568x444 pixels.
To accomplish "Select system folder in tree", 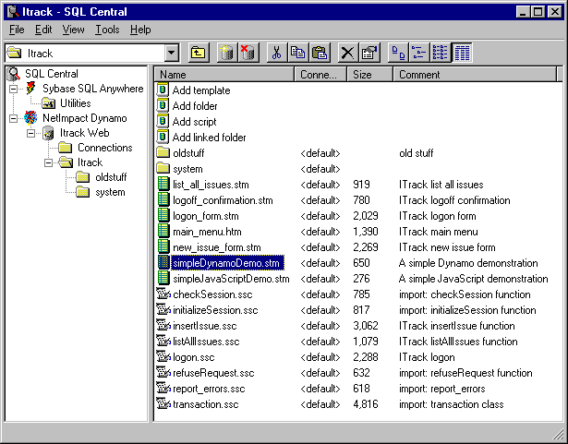I will tap(110, 192).
